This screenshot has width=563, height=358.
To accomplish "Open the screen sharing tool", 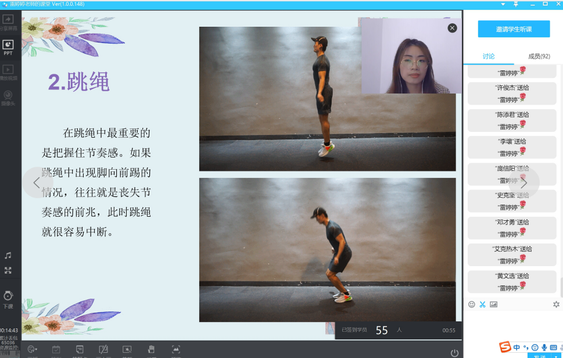I will [x=8, y=20].
